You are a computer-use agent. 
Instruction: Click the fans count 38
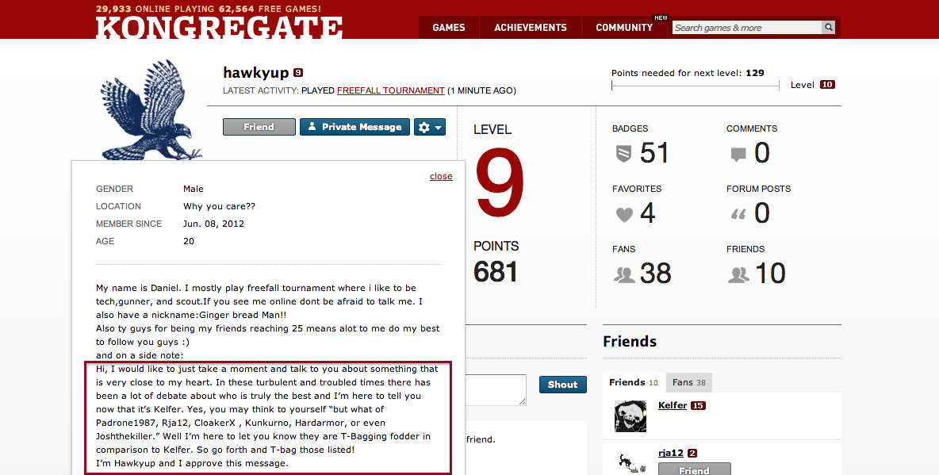click(655, 274)
